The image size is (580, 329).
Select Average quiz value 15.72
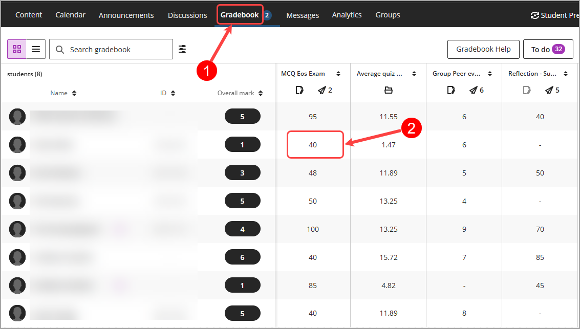[x=389, y=257]
